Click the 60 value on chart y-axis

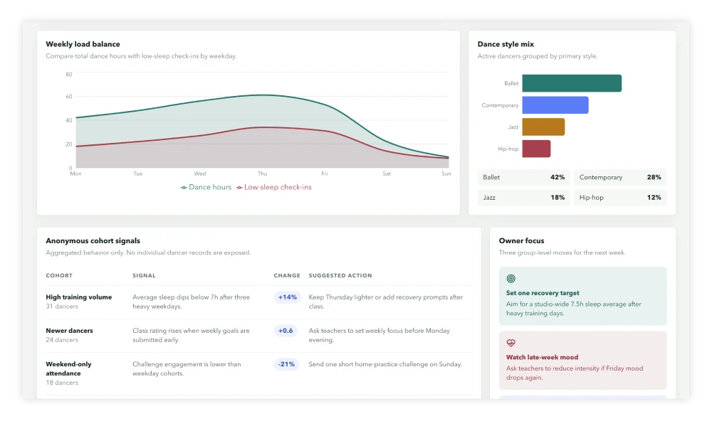click(69, 97)
